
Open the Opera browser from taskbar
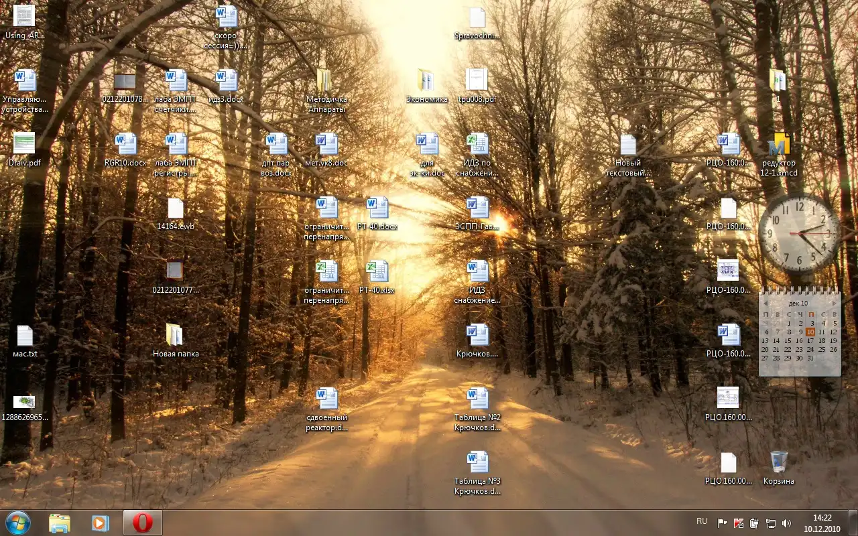click(x=142, y=523)
